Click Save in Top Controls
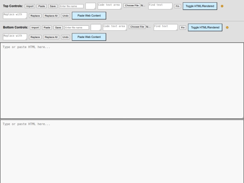 (53, 6)
